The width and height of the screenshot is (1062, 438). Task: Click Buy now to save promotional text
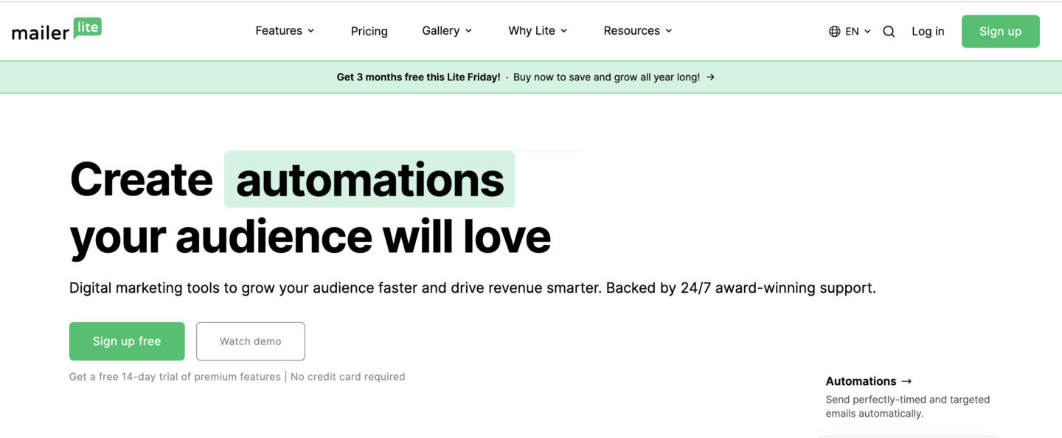pos(606,77)
